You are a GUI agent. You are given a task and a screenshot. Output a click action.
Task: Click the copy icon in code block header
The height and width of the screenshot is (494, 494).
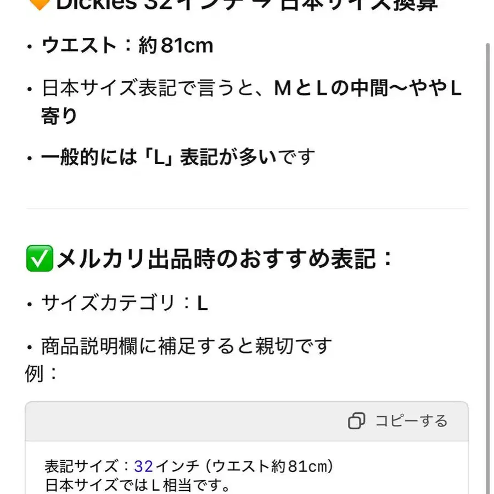coord(356,420)
